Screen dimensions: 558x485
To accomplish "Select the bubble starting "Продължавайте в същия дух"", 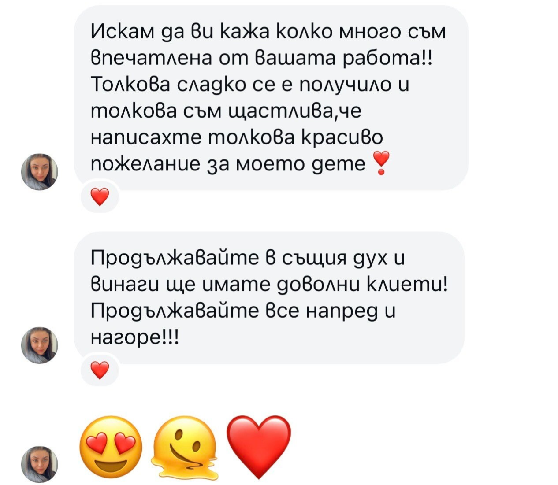I will coord(269,298).
